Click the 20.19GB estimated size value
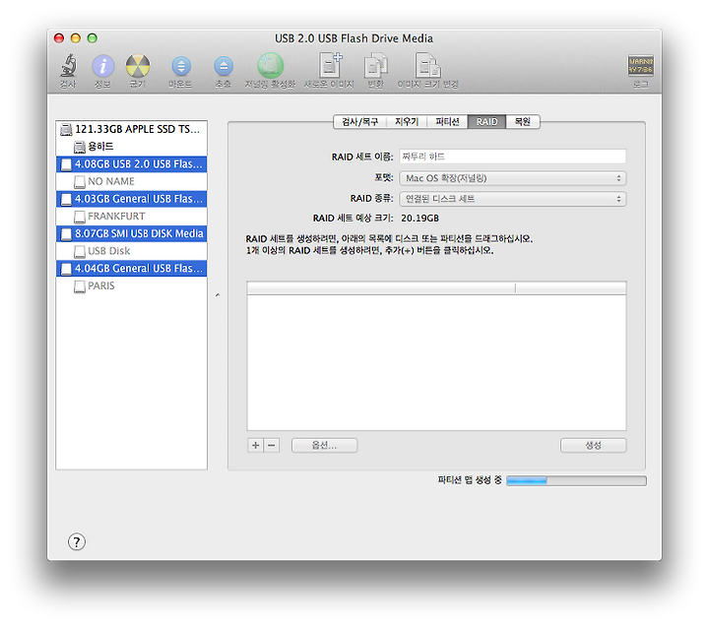Viewport: 709px width, 626px height. point(419,219)
